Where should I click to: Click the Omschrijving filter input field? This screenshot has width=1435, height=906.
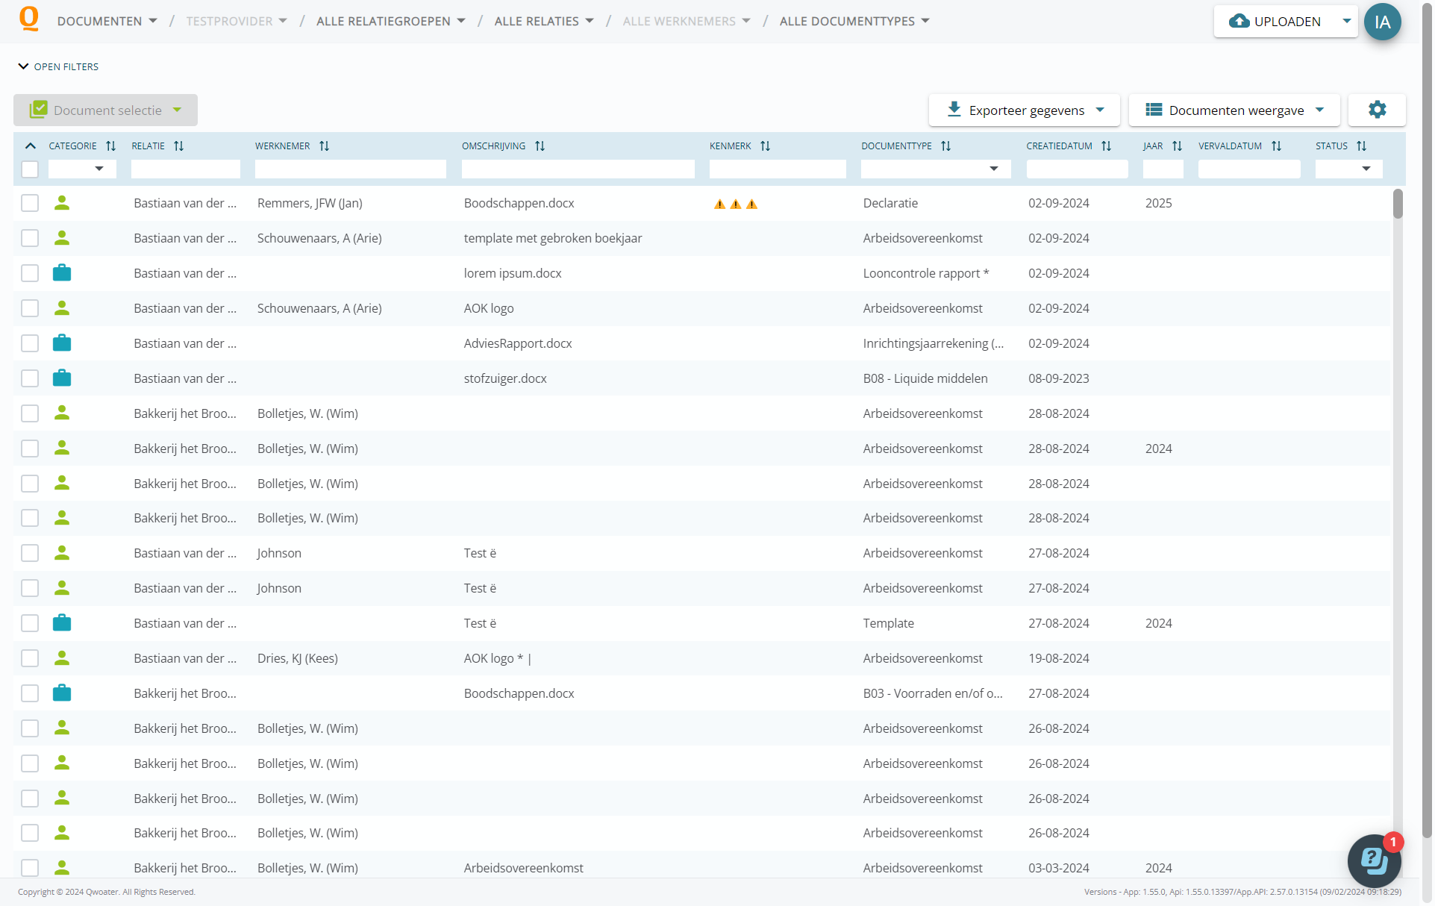(x=578, y=169)
